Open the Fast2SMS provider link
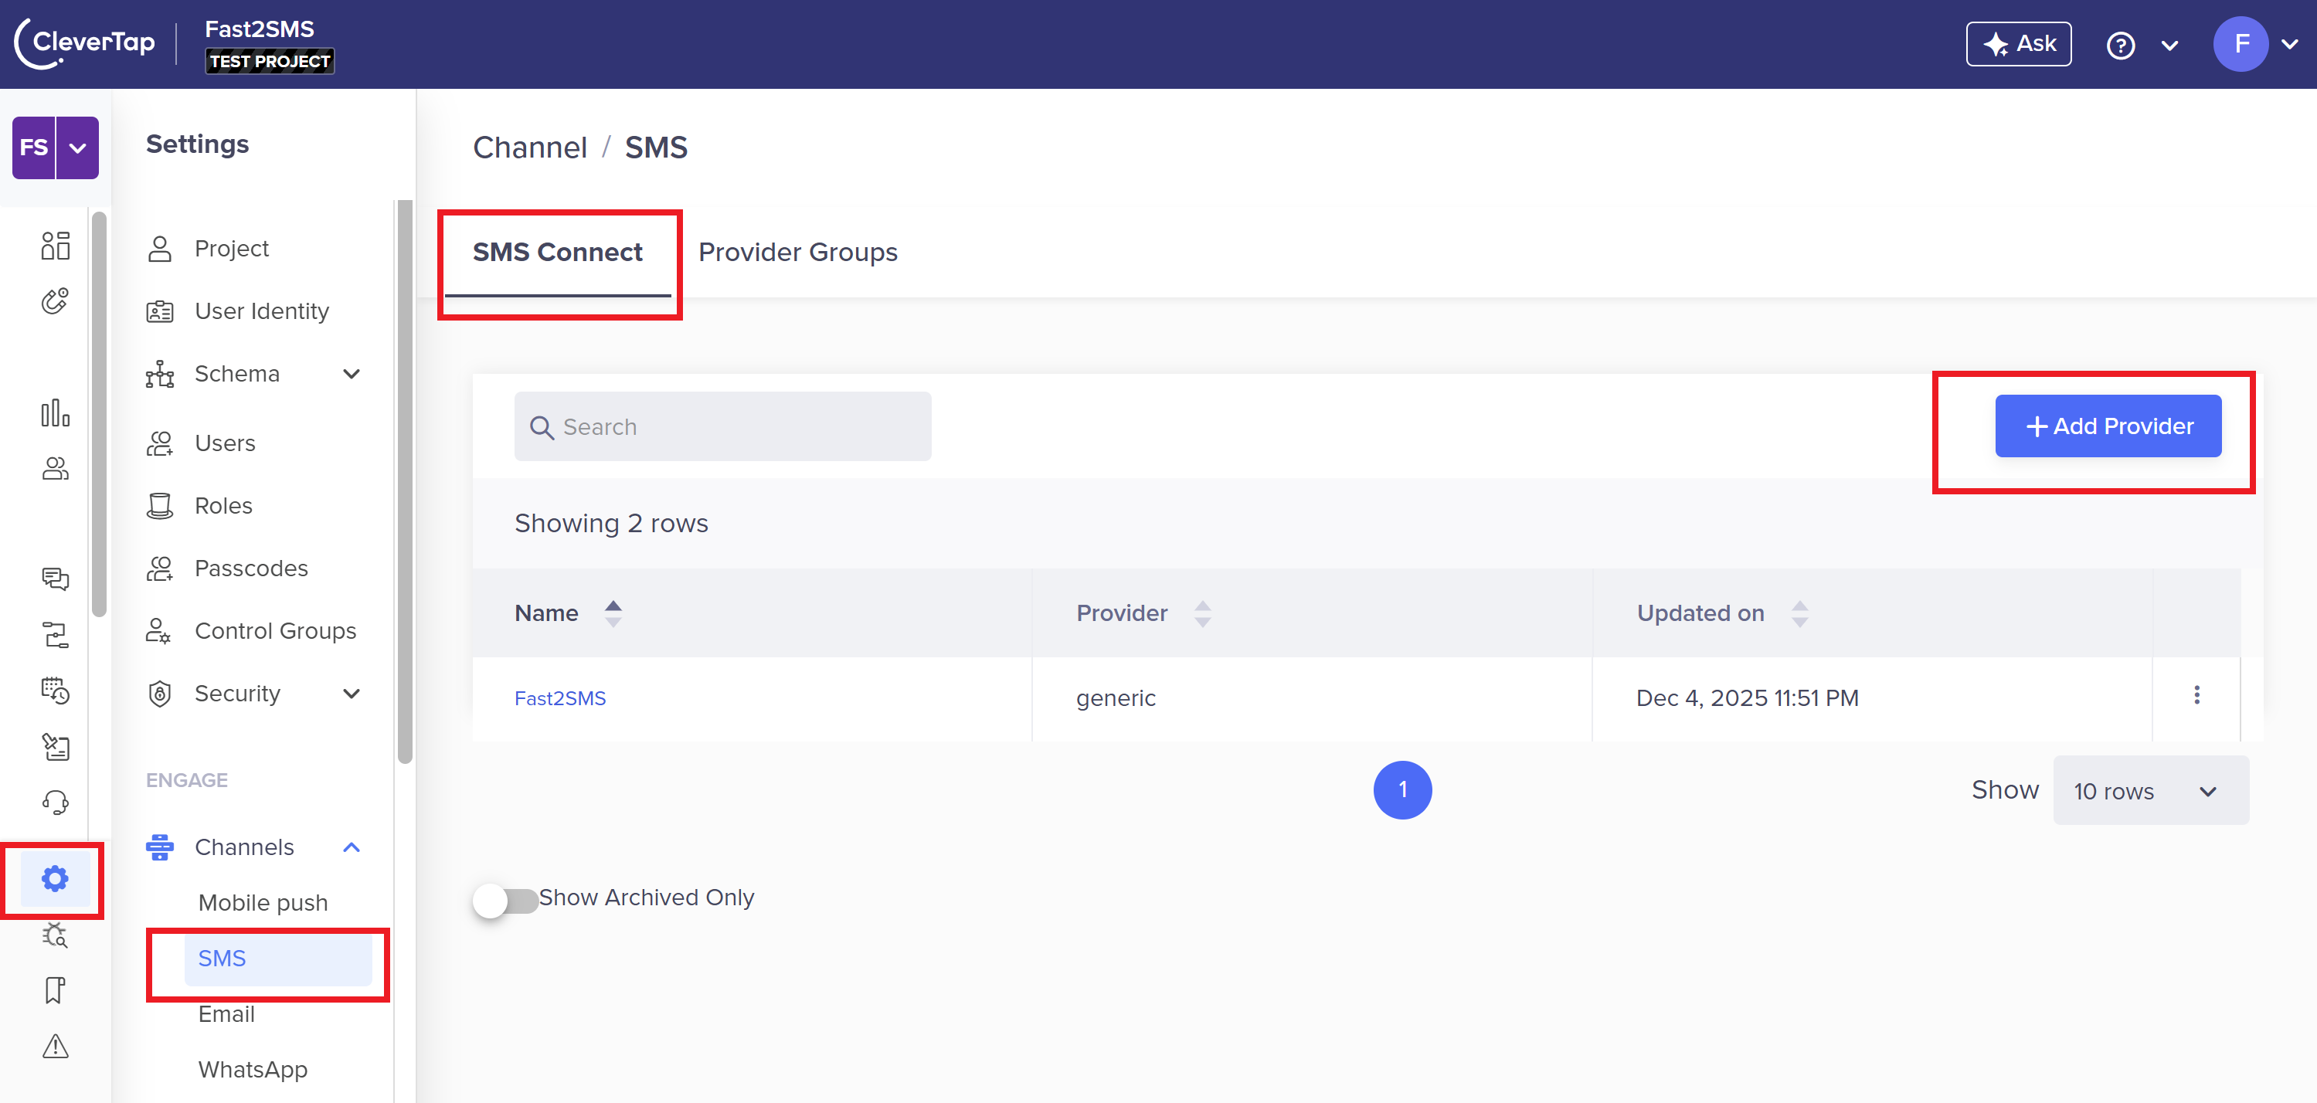Viewport: 2317px width, 1103px height. point(559,697)
